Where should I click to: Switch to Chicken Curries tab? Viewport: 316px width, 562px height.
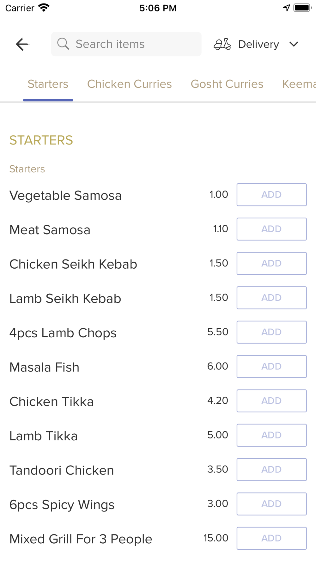coord(130,84)
